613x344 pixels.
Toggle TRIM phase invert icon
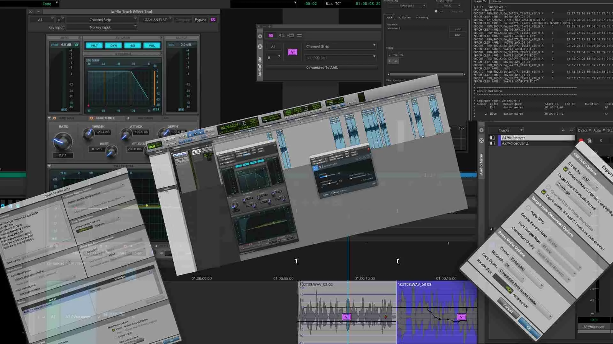point(77,45)
